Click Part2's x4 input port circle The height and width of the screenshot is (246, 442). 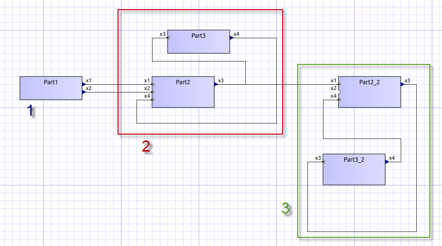(x=152, y=100)
